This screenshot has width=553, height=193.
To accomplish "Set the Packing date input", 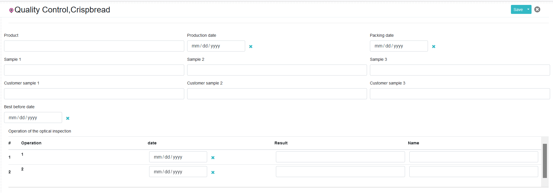I will pos(399,46).
